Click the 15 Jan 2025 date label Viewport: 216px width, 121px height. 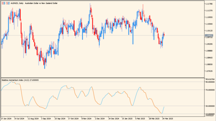coord(127,119)
